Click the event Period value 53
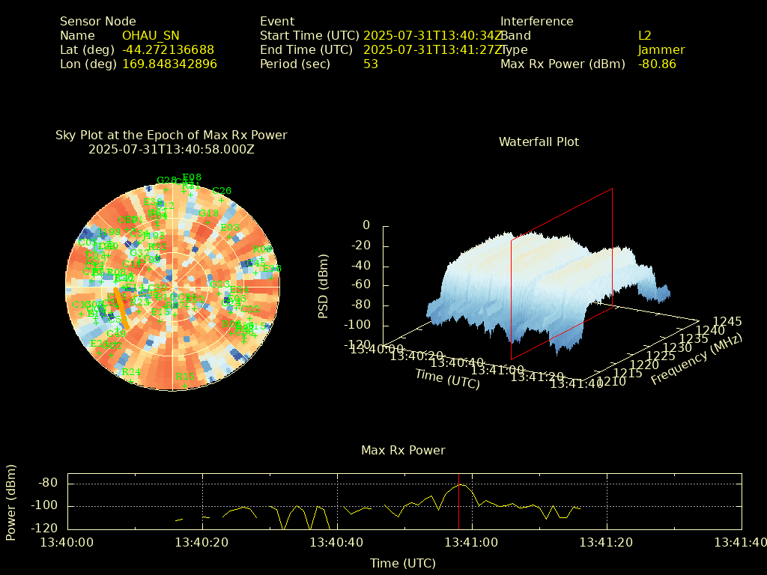 [x=371, y=64]
